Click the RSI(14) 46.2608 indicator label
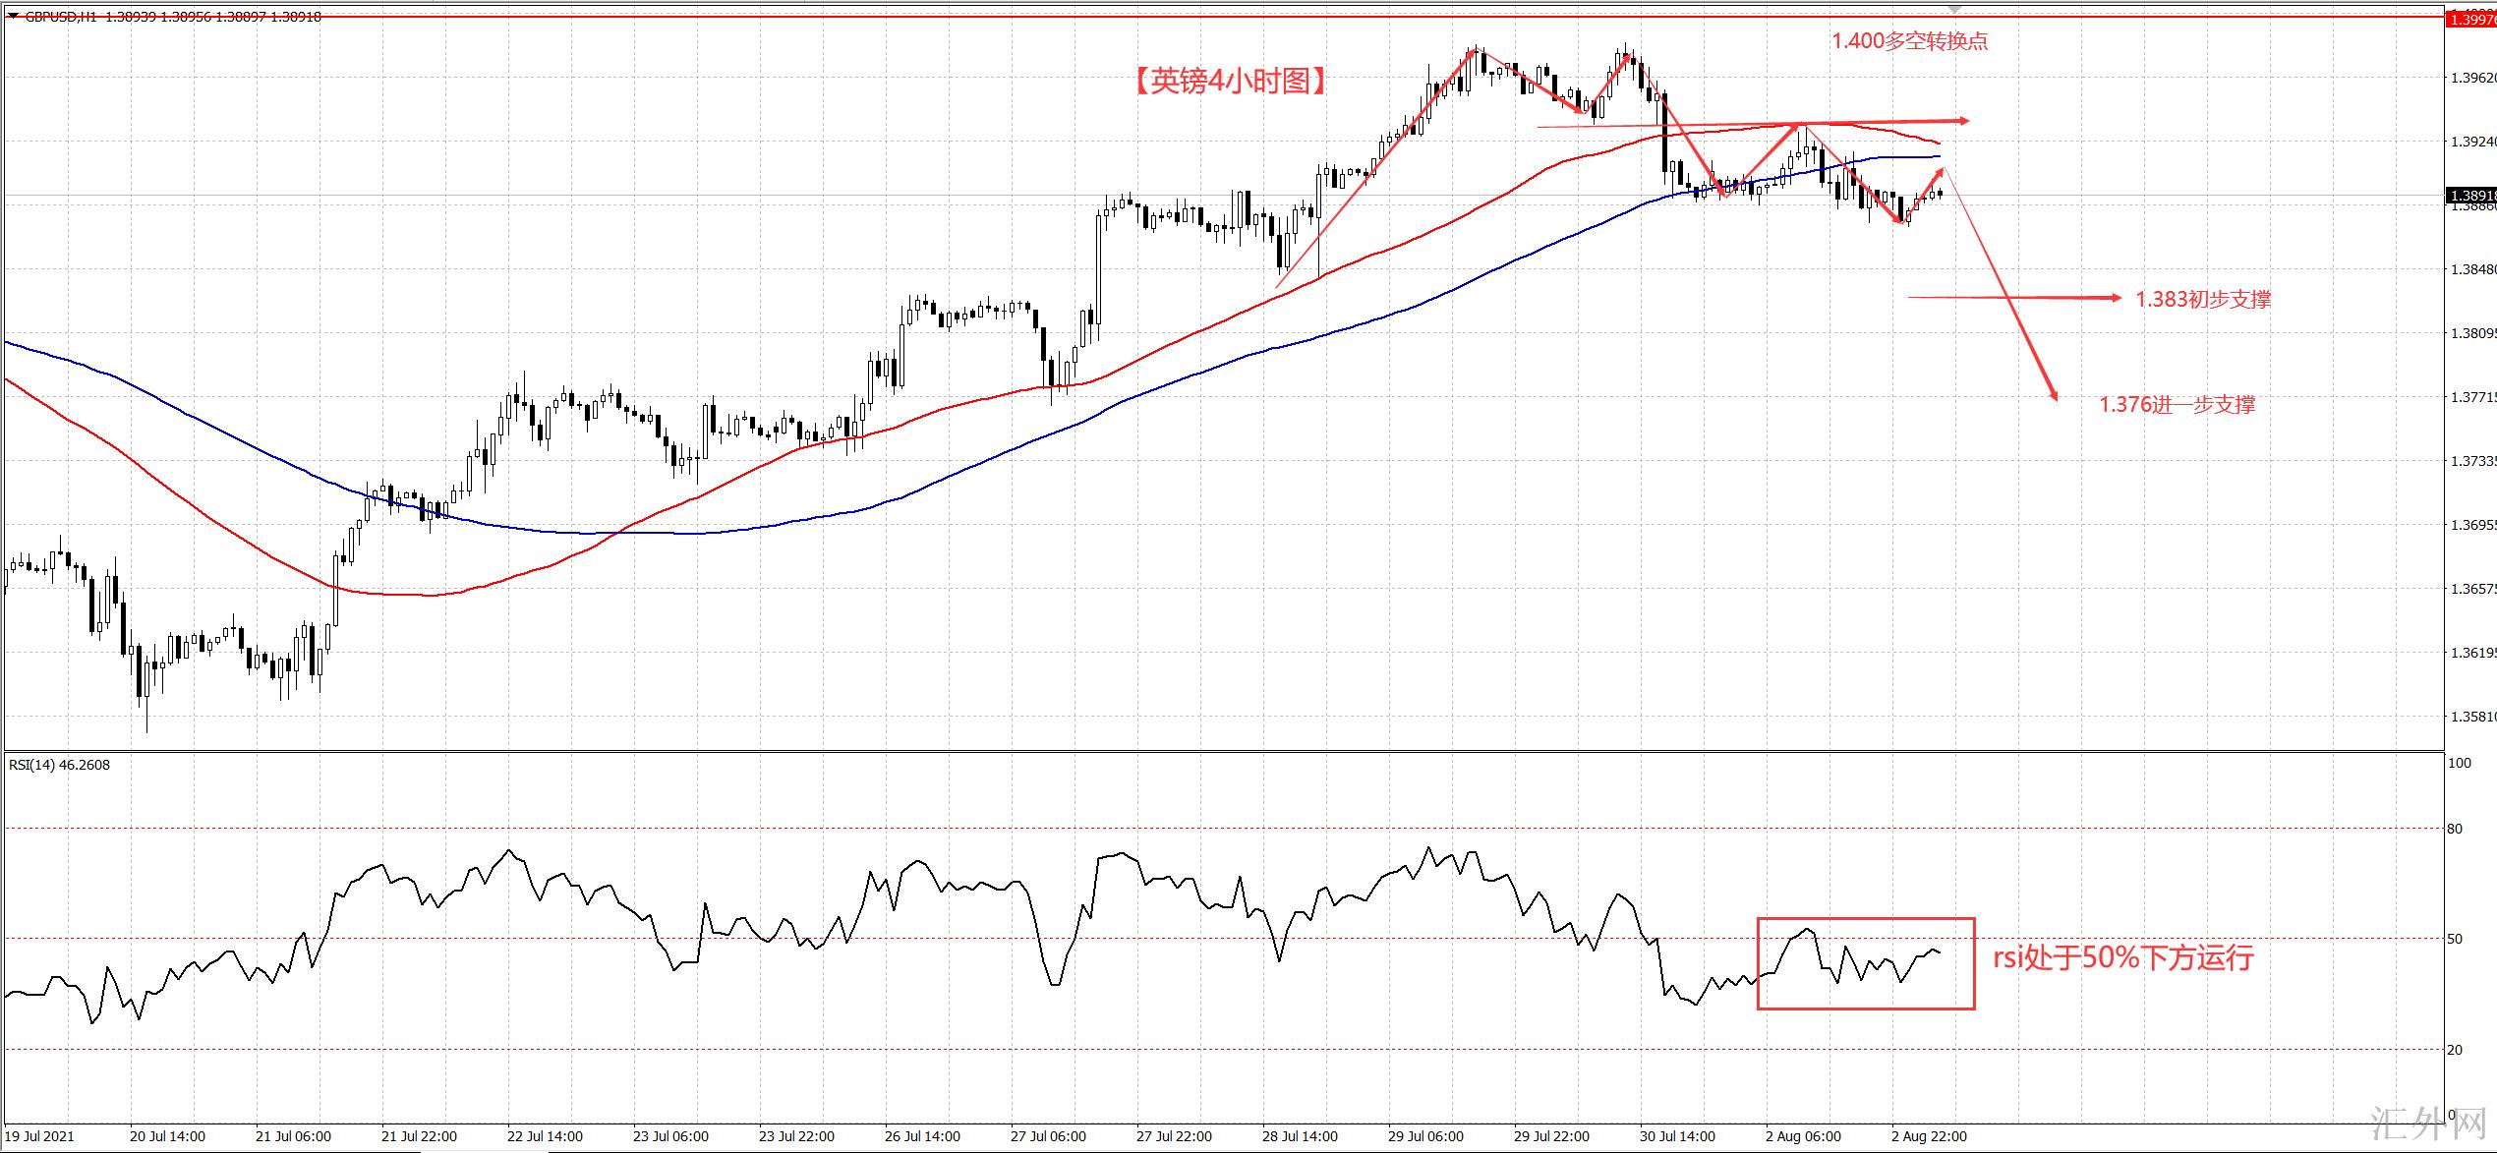The image size is (2497, 1153). (x=59, y=765)
